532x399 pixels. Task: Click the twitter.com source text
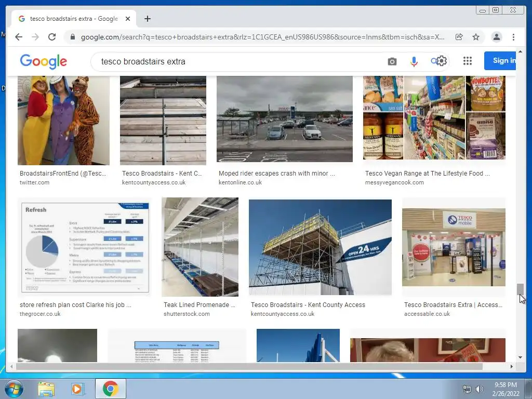34,182
